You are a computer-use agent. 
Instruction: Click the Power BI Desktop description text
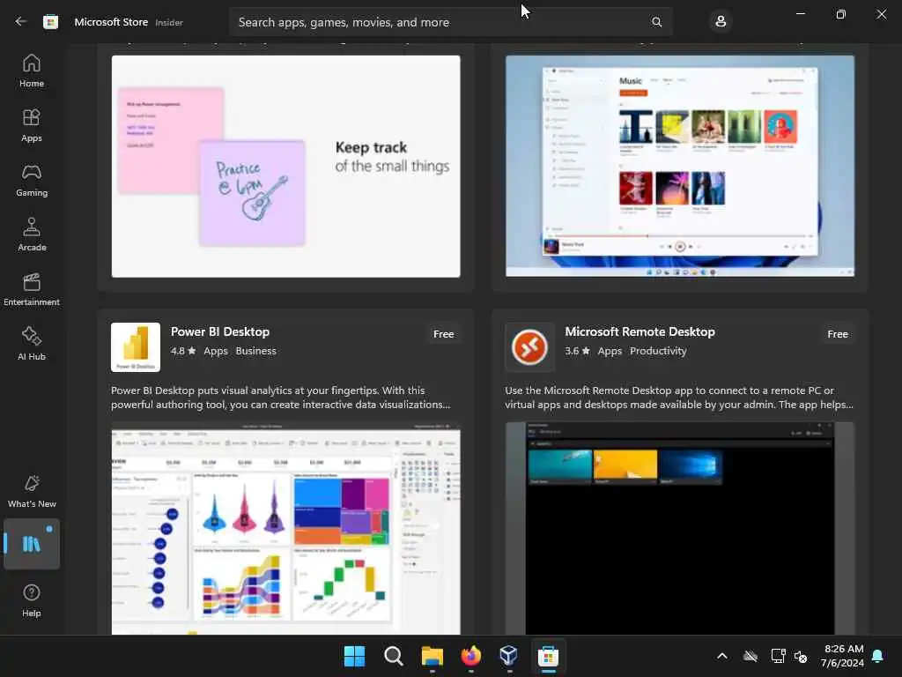pyautogui.click(x=281, y=398)
